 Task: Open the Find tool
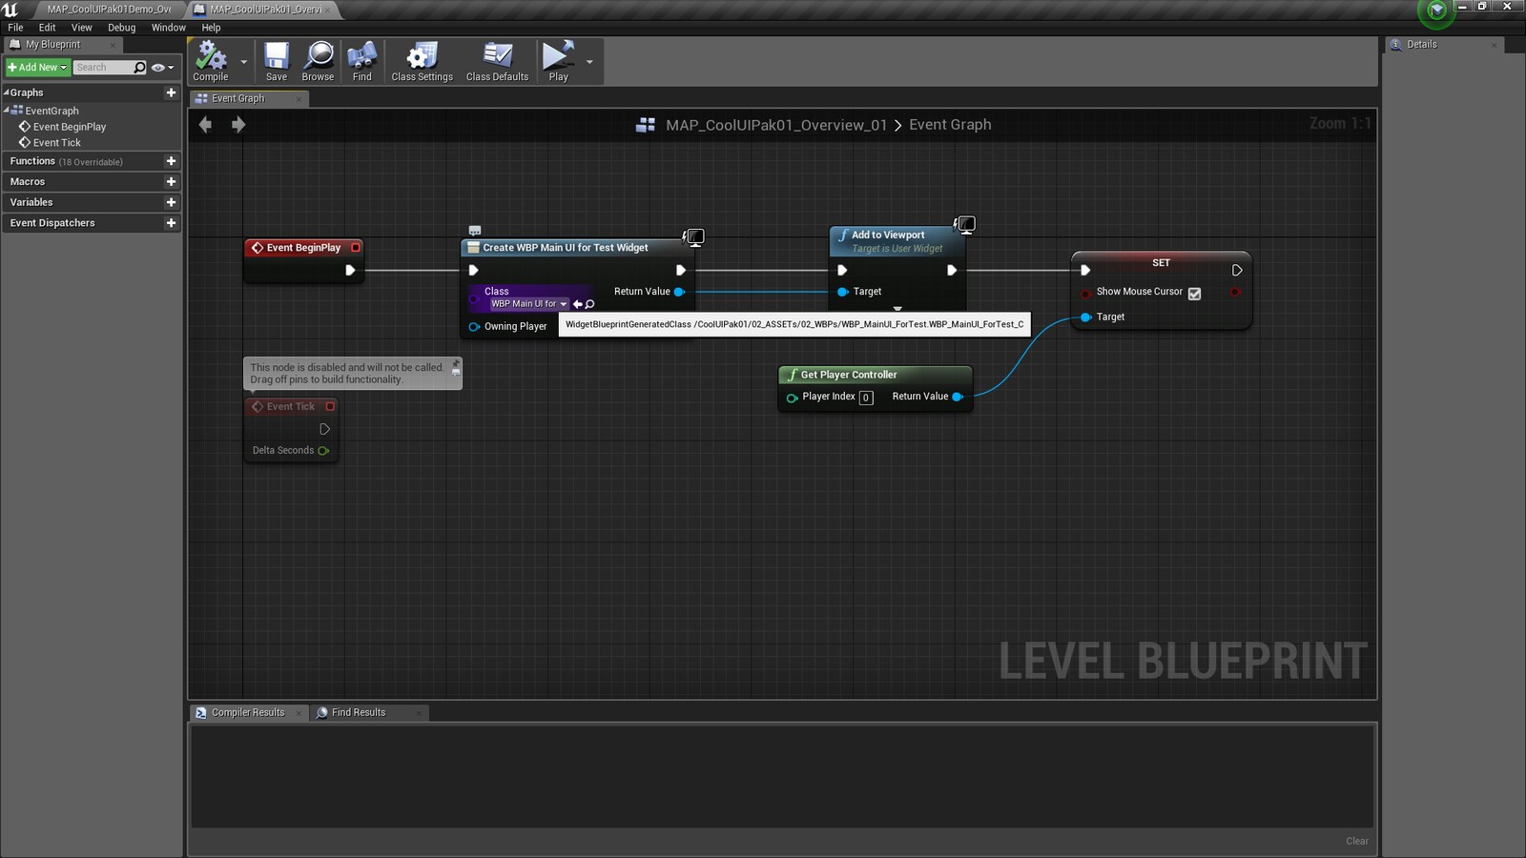tap(361, 59)
